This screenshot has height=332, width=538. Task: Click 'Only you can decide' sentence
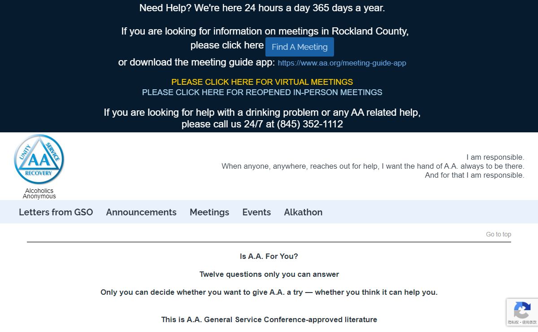pos(269,293)
